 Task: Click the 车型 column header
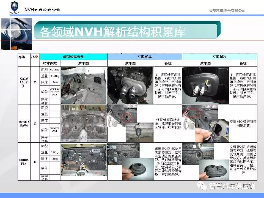(22, 57)
